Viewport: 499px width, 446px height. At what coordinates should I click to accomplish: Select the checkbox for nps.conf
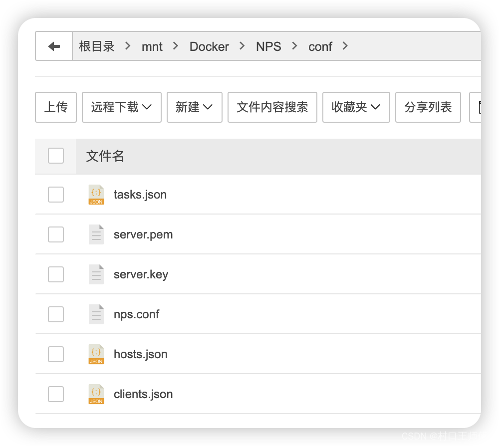coord(55,314)
